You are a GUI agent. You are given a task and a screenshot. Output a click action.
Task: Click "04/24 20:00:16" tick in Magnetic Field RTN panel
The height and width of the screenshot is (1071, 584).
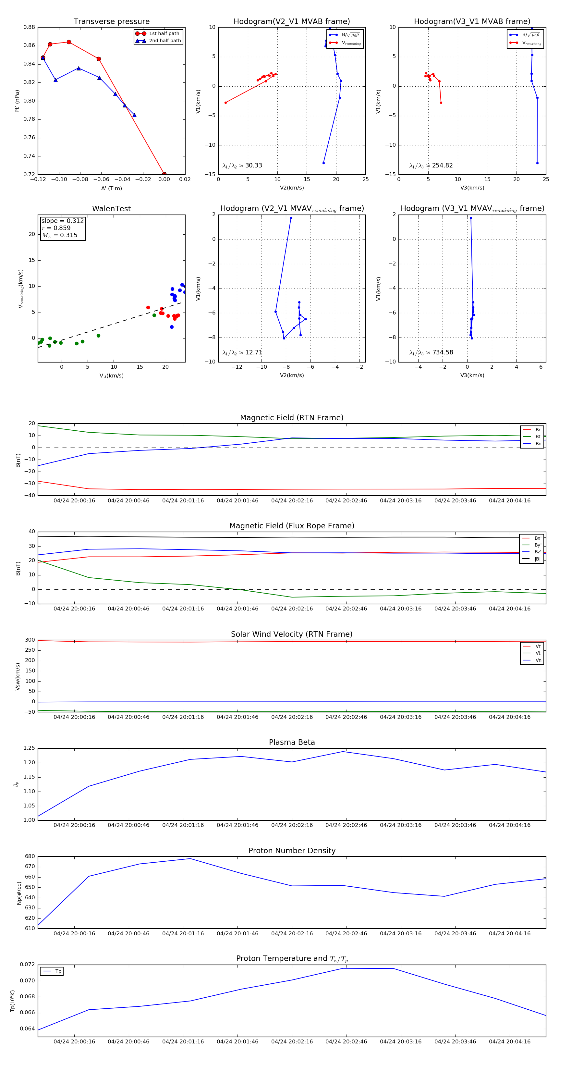pyautogui.click(x=74, y=500)
